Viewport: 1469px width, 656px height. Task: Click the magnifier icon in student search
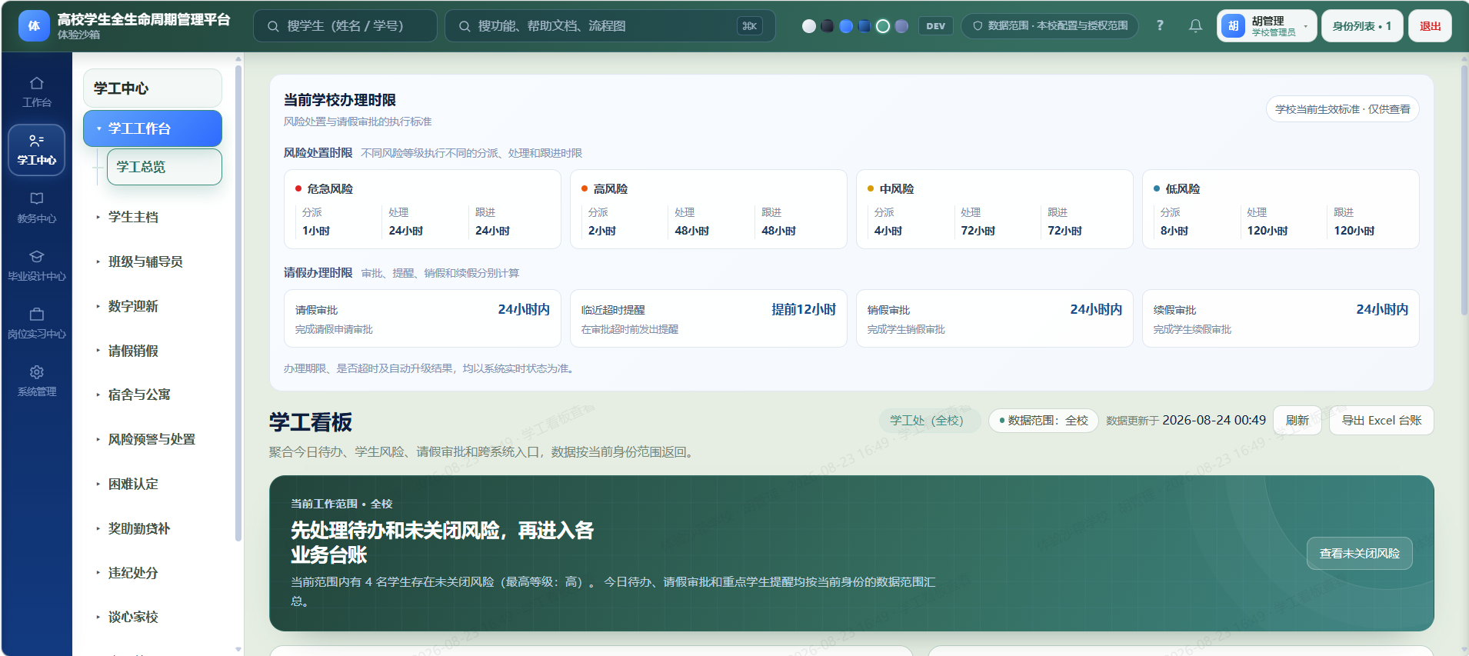(x=273, y=26)
